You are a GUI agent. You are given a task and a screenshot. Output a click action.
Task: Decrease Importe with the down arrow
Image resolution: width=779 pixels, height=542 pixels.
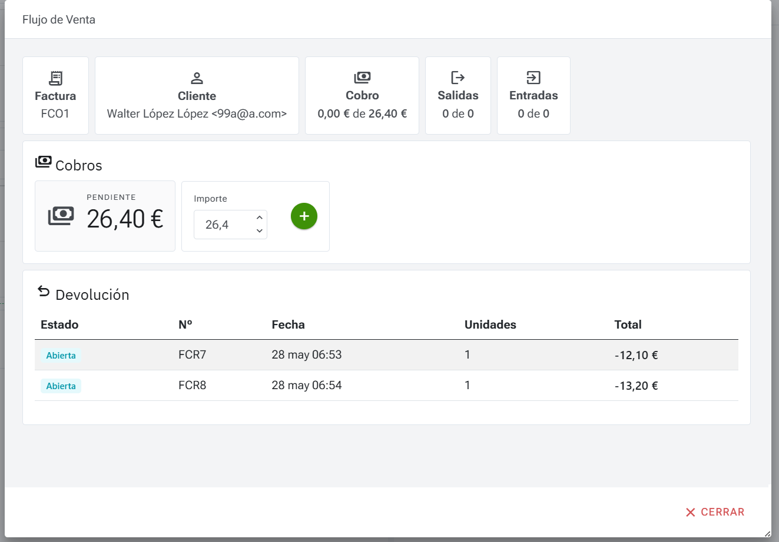pos(259,231)
